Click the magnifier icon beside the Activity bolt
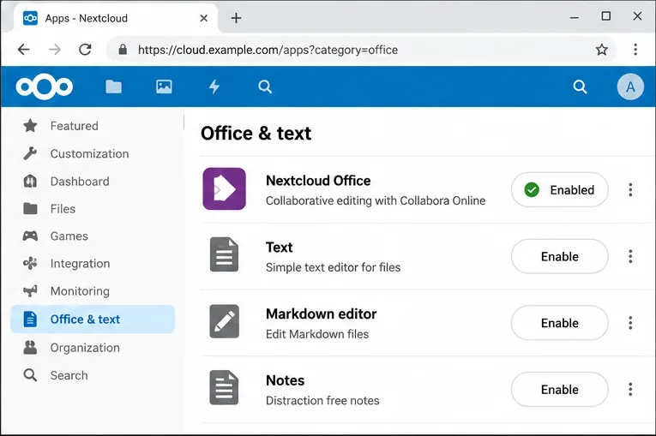The image size is (656, 436). pyautogui.click(x=265, y=87)
